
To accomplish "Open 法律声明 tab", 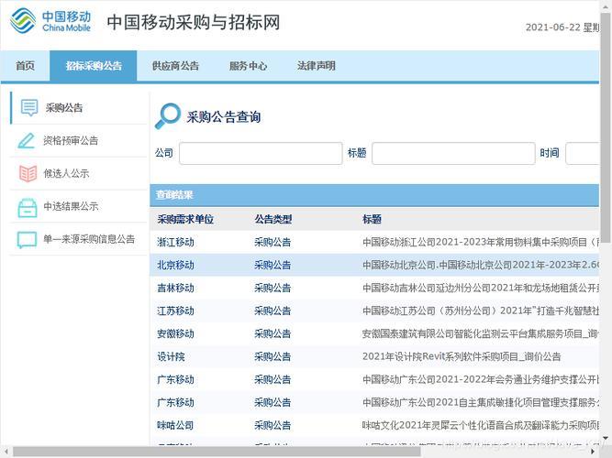I will click(x=317, y=66).
